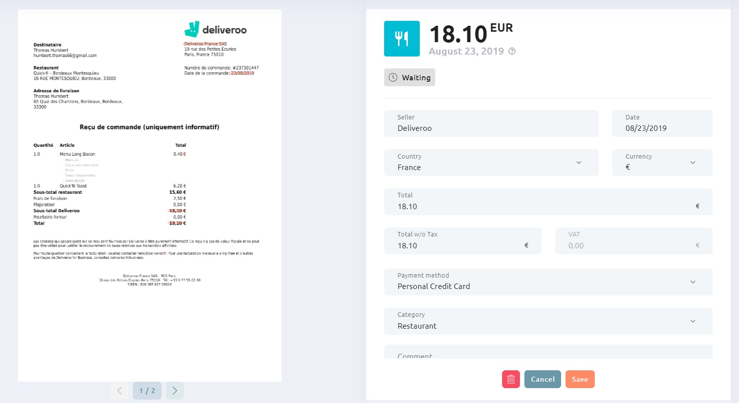Edit the Total w/o Tax field

tap(462, 241)
